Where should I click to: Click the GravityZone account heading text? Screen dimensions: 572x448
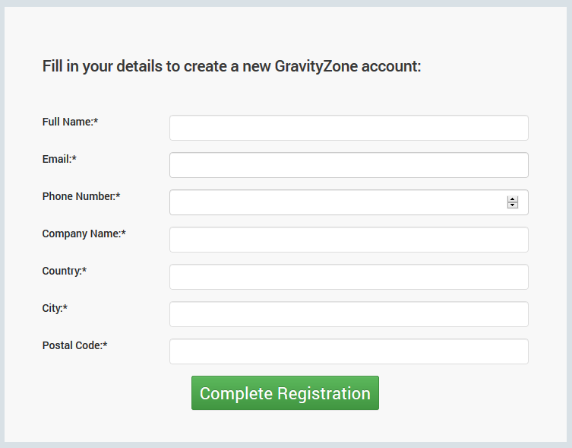click(x=232, y=66)
